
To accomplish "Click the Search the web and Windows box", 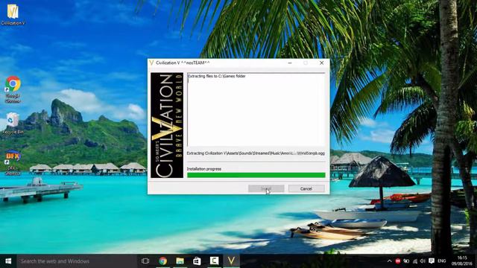I will tap(77, 261).
